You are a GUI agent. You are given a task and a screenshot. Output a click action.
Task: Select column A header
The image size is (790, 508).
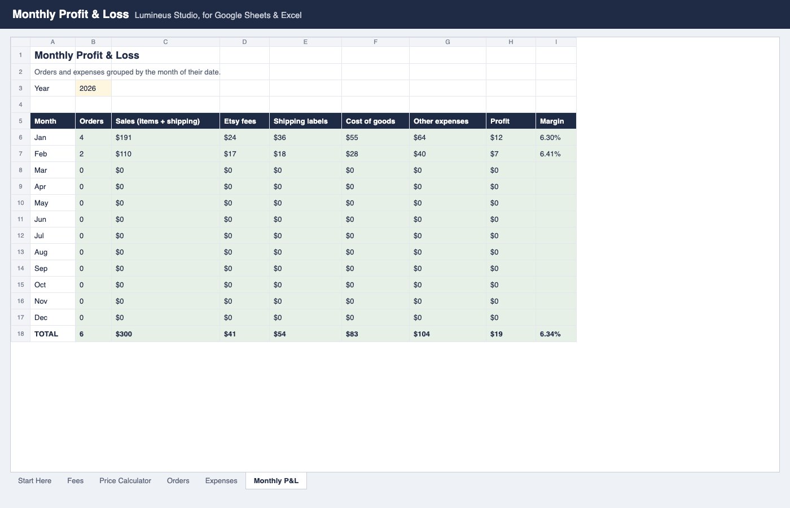[x=52, y=42]
